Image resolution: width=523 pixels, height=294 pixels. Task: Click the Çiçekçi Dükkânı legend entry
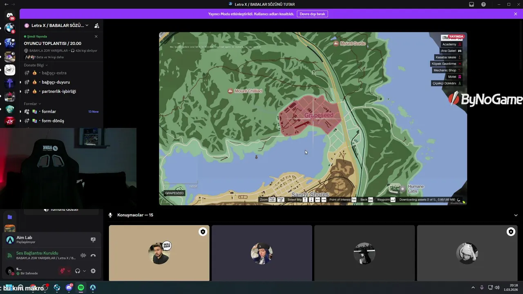[x=447, y=83]
